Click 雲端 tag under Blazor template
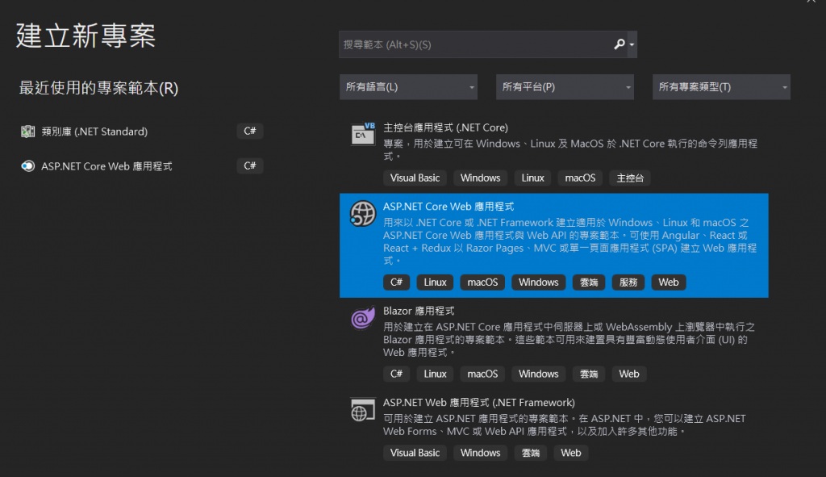 (589, 374)
